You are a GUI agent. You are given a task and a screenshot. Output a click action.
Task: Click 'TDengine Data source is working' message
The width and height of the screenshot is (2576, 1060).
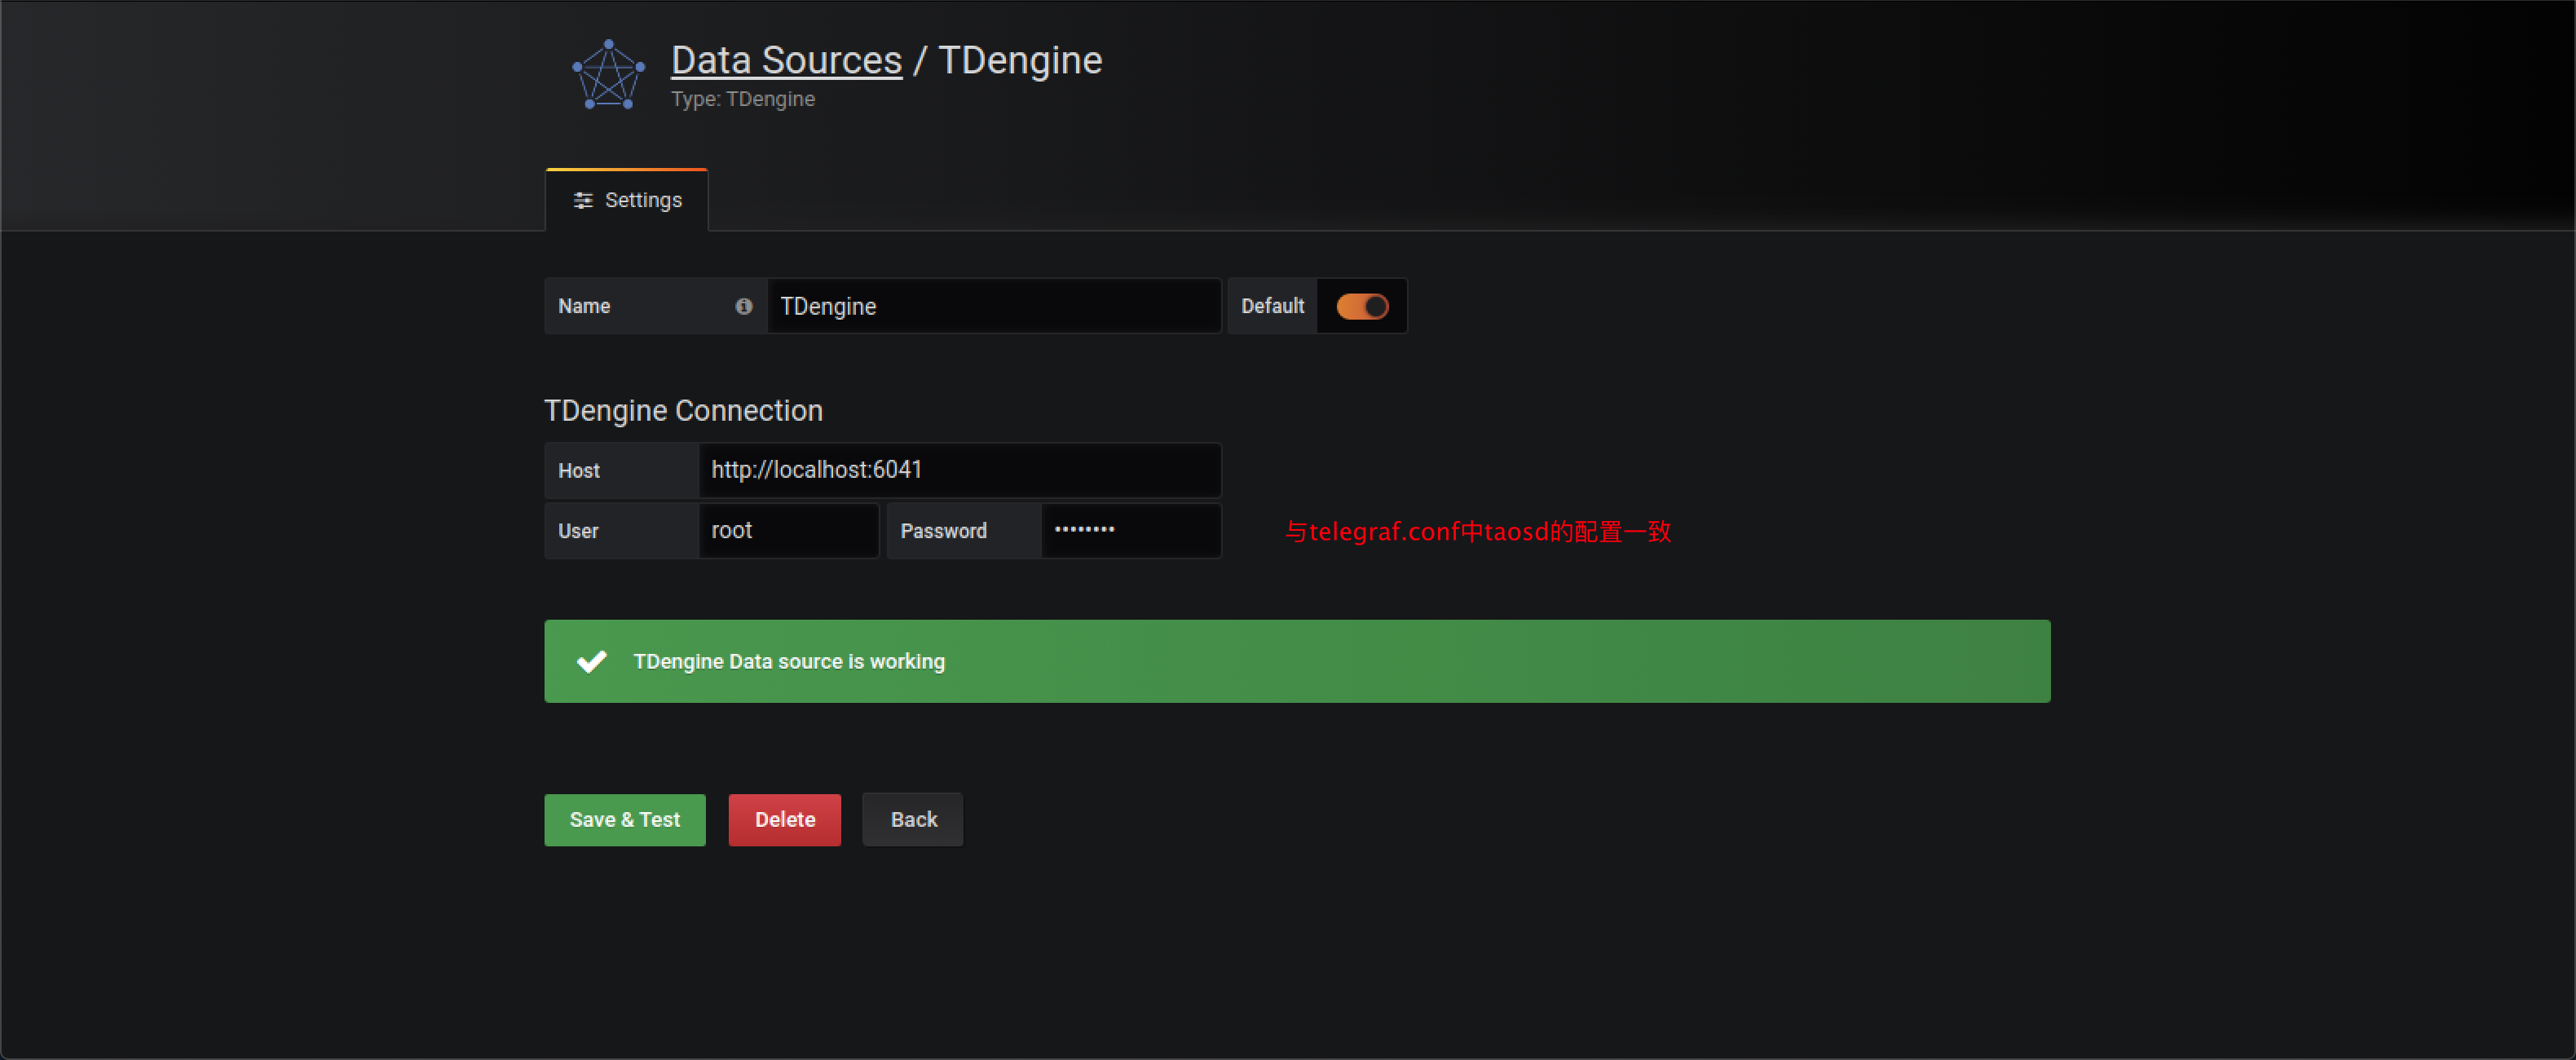pos(789,662)
